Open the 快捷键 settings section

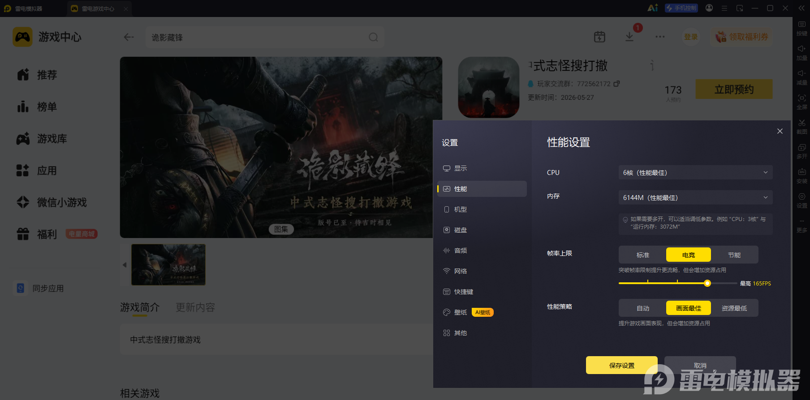(482, 292)
